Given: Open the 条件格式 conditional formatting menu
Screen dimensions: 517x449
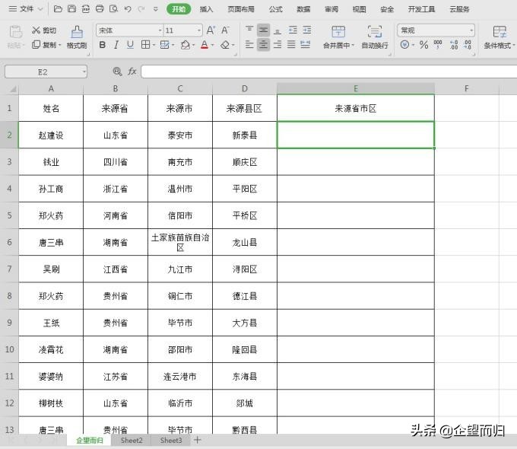Looking at the screenshot, I should pyautogui.click(x=500, y=37).
